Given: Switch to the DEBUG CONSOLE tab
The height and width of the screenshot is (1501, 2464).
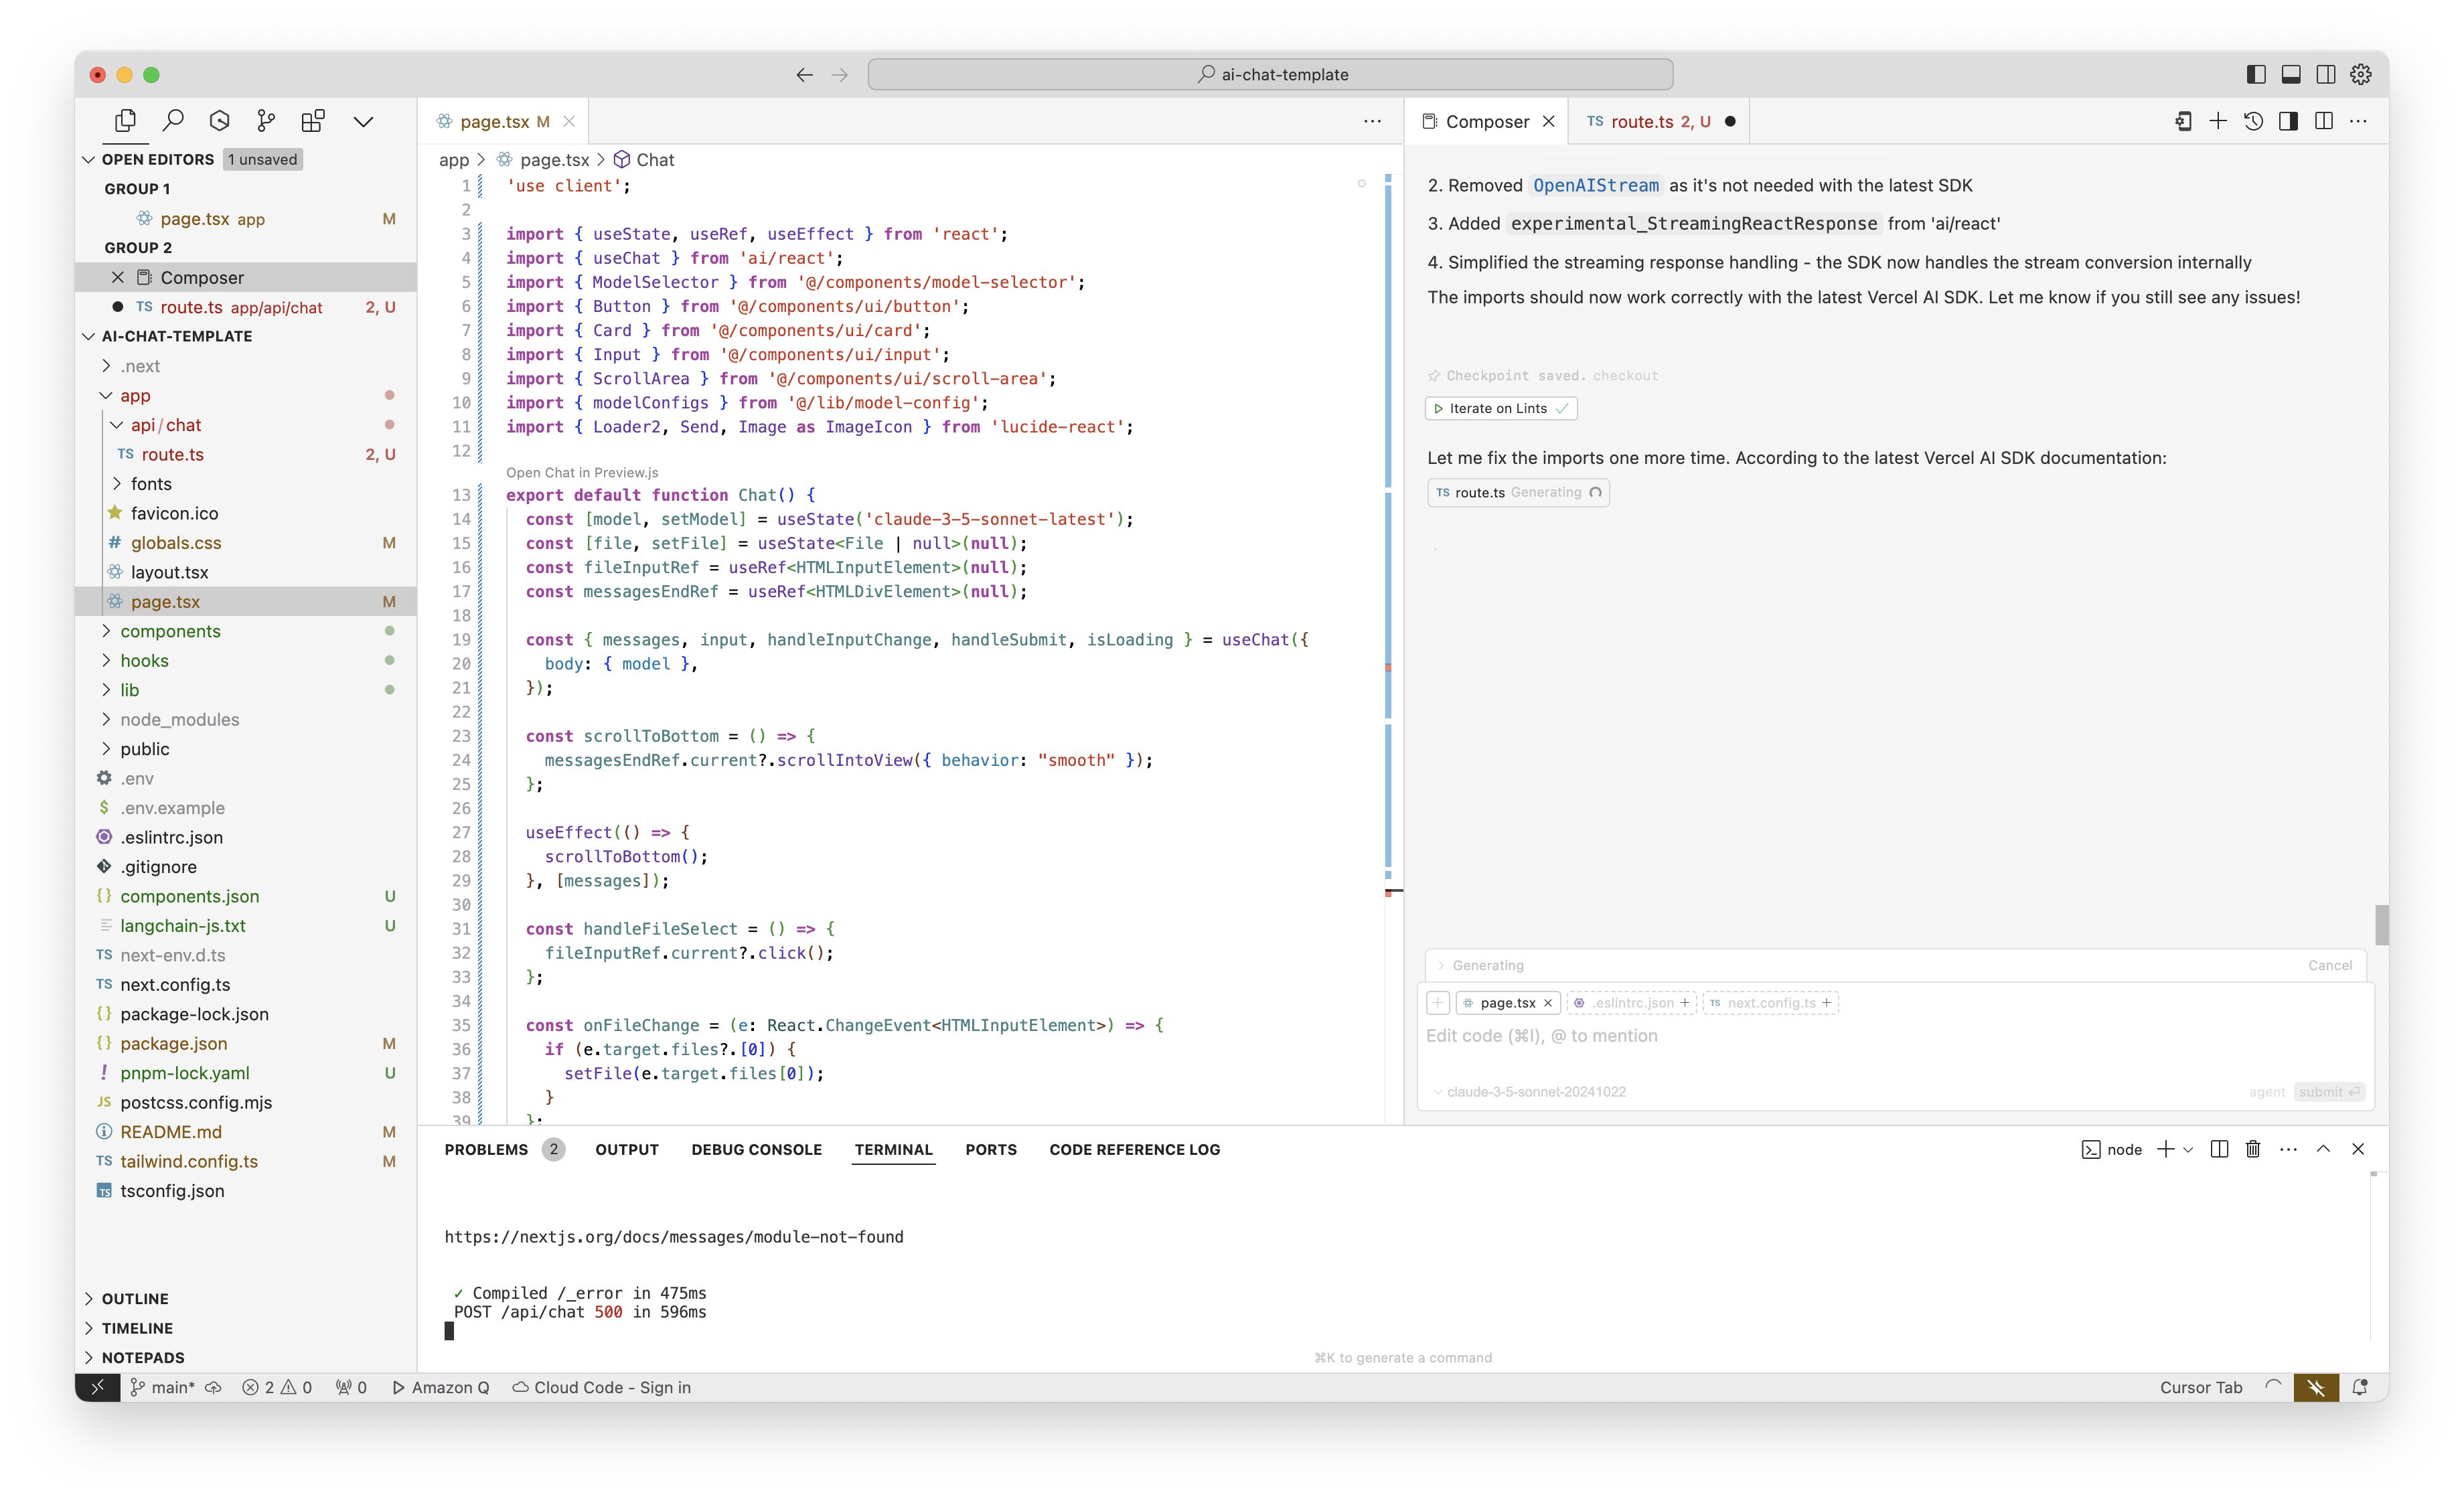Looking at the screenshot, I should click(756, 1149).
